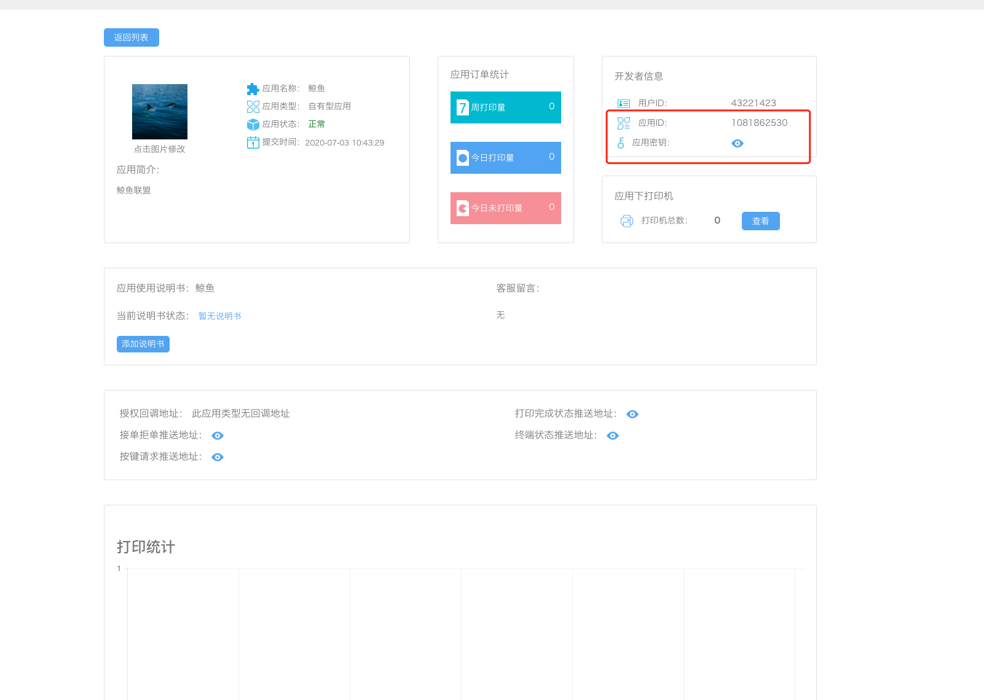This screenshot has height=700, width=984.
Task: Select the 今日打印量 statistics card
Action: click(x=506, y=158)
